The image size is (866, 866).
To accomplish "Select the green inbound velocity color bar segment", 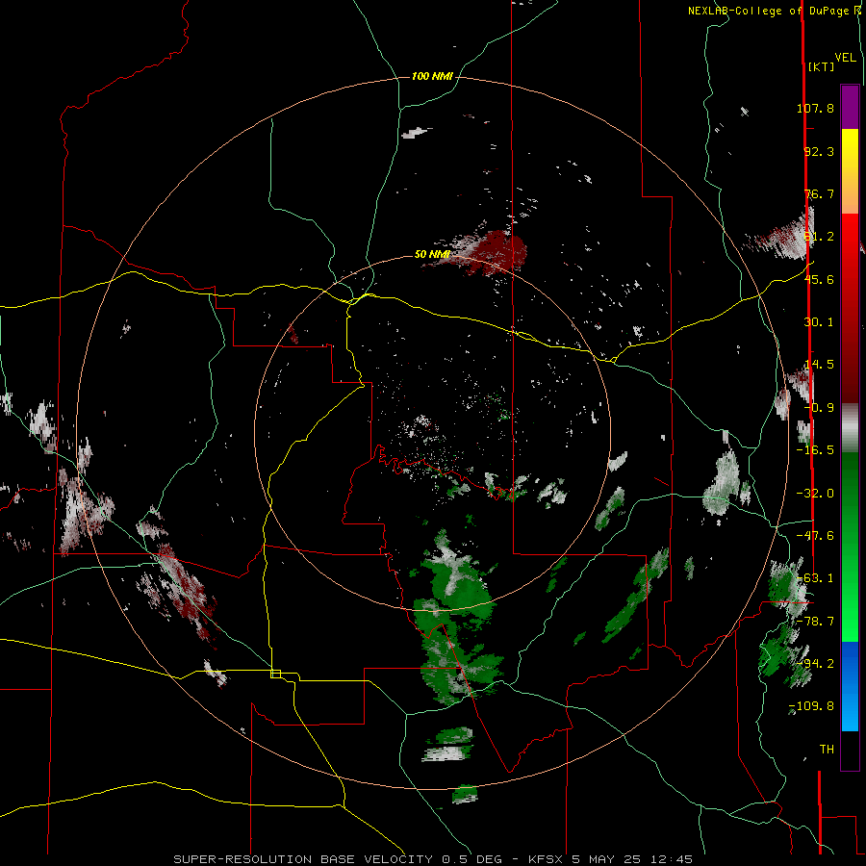I will pyautogui.click(x=850, y=547).
